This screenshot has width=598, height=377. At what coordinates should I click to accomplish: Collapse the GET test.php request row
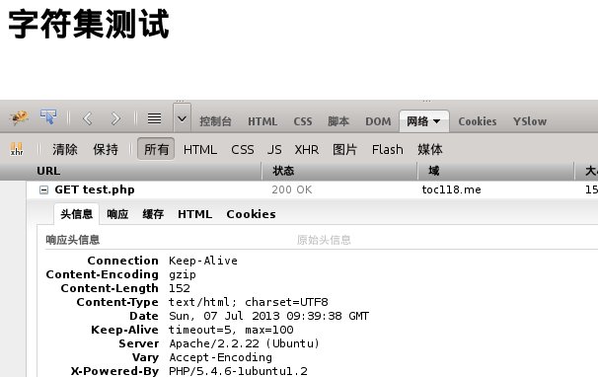tap(43, 189)
